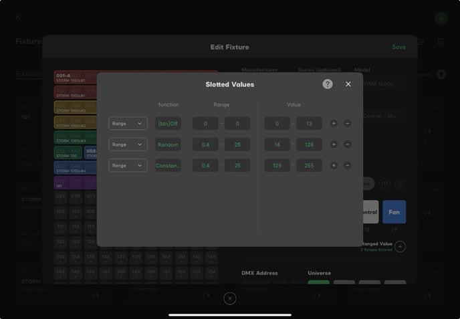Add a slot after the Constant row
Image resolution: width=460 pixels, height=319 pixels.
tap(334, 165)
